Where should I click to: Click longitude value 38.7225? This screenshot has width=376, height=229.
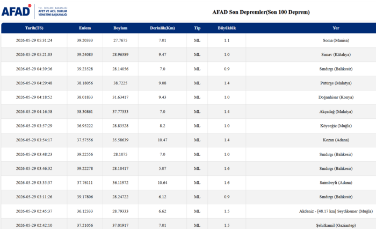pos(120,83)
